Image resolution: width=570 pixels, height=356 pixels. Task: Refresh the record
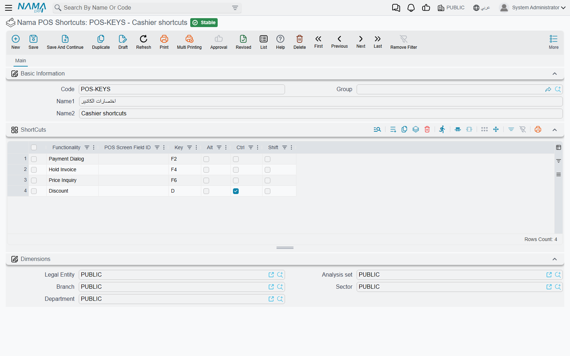pyautogui.click(x=144, y=42)
